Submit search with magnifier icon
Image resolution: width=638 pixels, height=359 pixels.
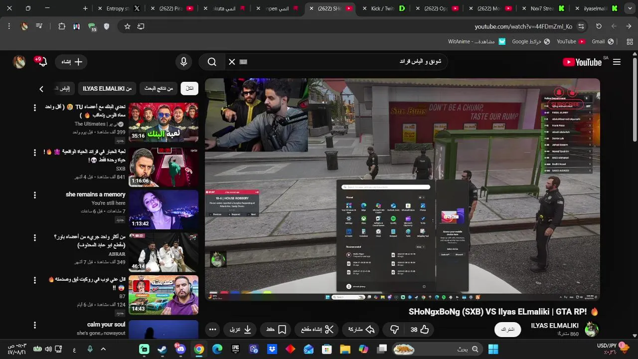(x=212, y=62)
